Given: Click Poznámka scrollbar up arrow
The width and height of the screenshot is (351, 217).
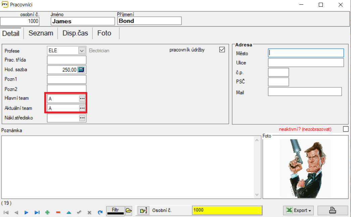Looking at the screenshot, I should 257,140.
